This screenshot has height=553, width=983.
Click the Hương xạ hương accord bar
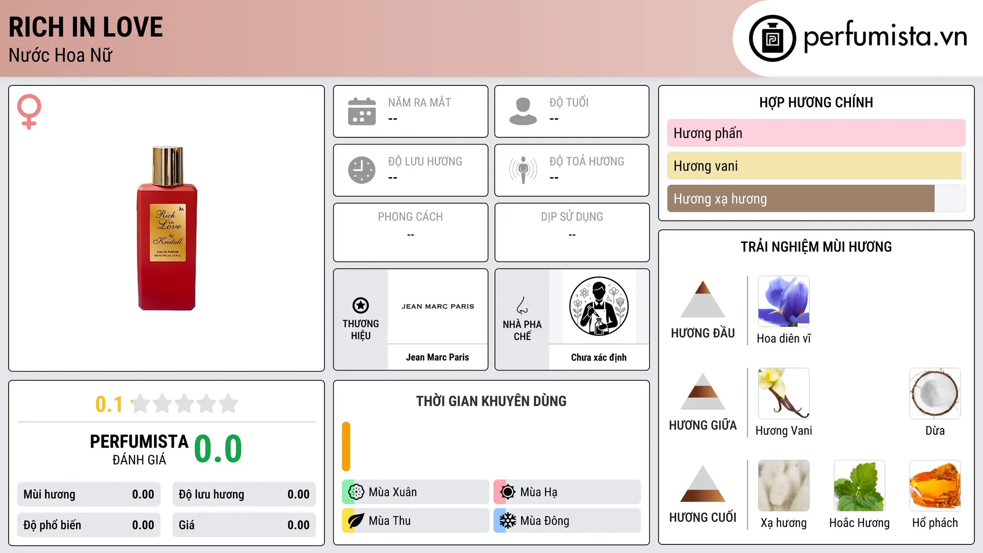click(x=816, y=198)
